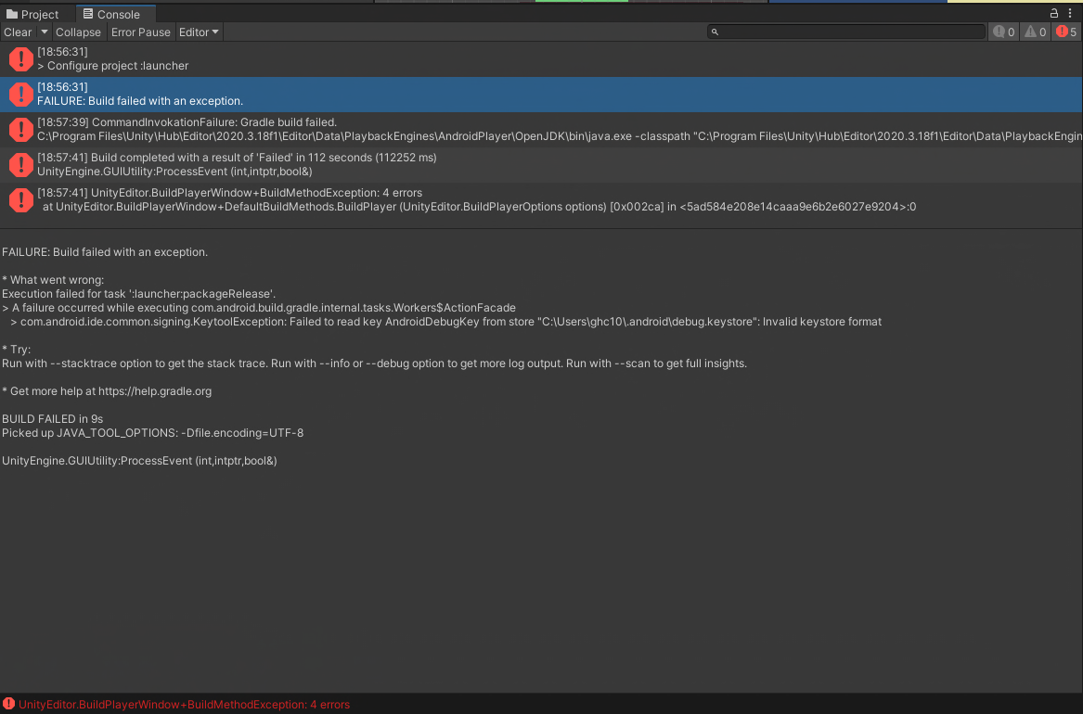Open the Editor dropdown menu
1083x714 pixels.
(x=199, y=32)
